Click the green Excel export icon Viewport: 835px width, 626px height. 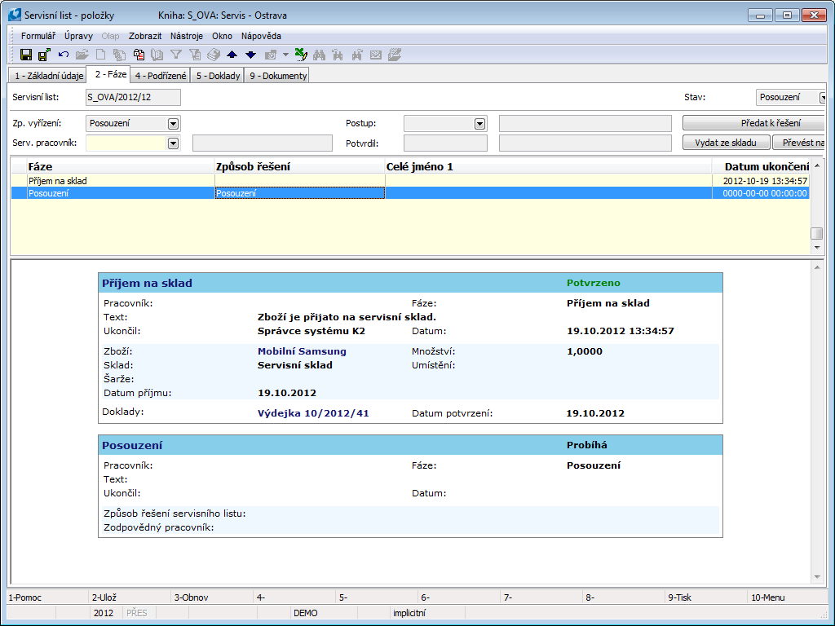(300, 55)
